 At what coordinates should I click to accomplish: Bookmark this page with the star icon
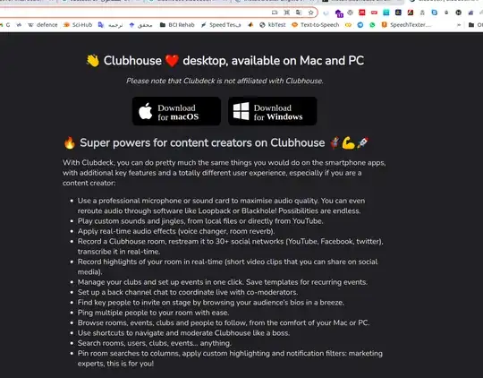(310, 13)
